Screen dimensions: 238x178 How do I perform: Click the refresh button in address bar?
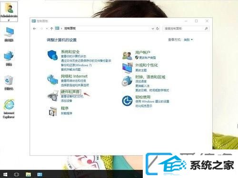click(158, 29)
